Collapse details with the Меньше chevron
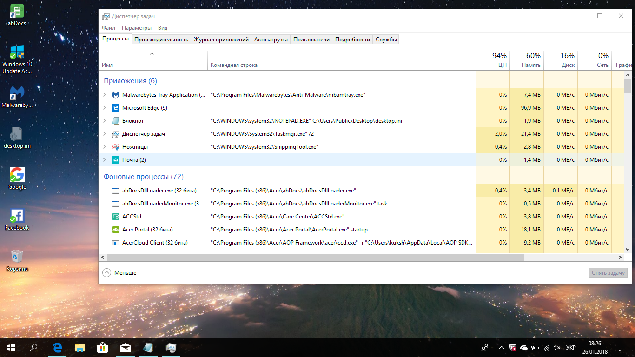 pos(106,273)
